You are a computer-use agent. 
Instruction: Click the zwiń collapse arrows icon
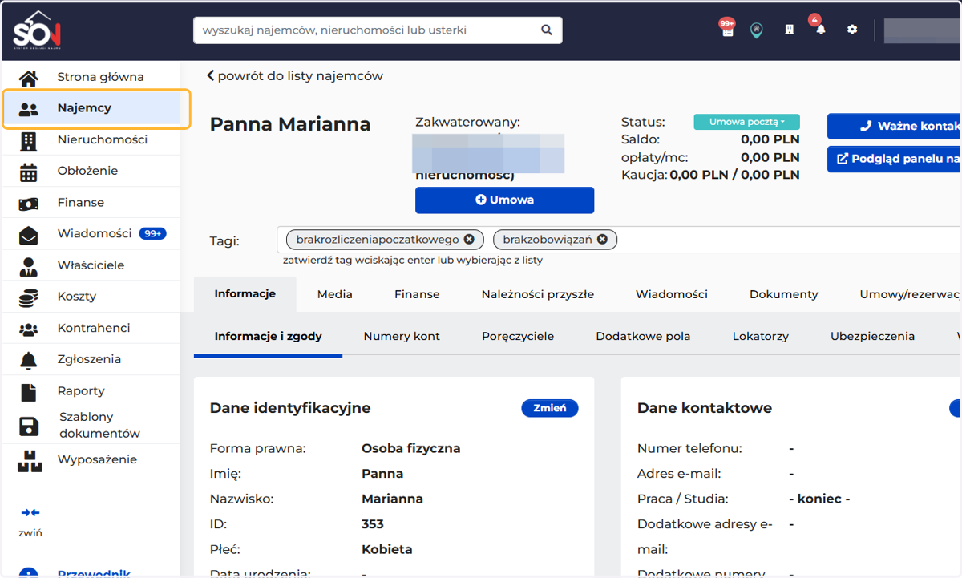click(x=30, y=512)
